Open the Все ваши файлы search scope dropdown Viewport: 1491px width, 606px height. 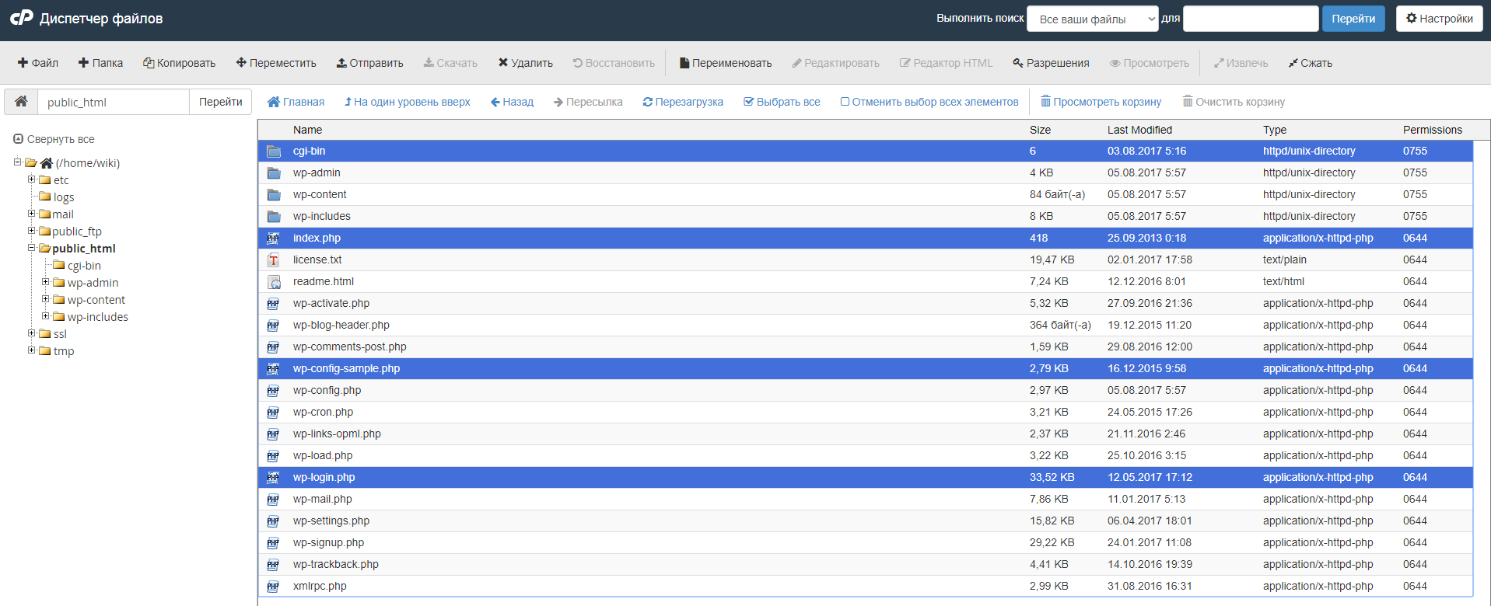coord(1093,19)
